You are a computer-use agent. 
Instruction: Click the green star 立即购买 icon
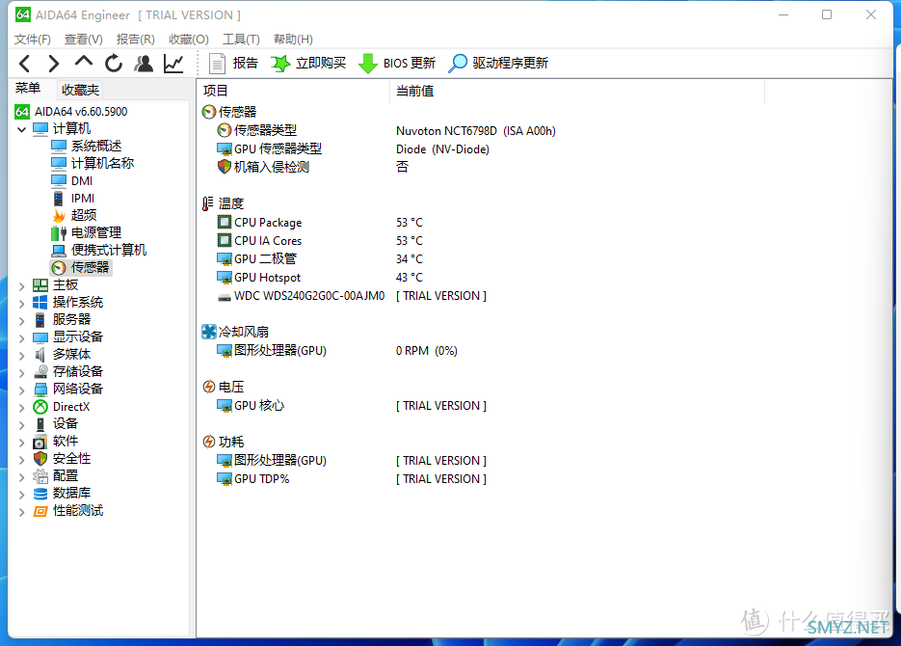[280, 64]
